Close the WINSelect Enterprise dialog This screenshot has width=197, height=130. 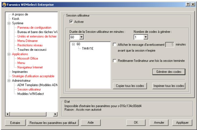[x=193, y=4]
